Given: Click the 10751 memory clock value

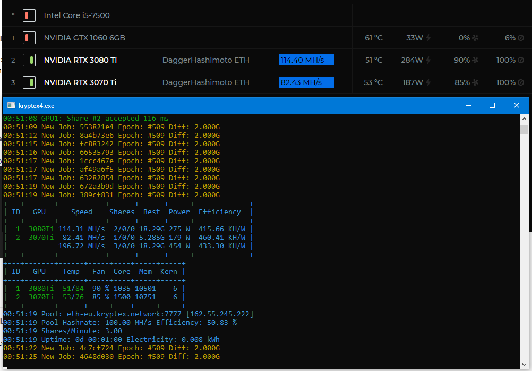Looking at the screenshot, I should [145, 297].
